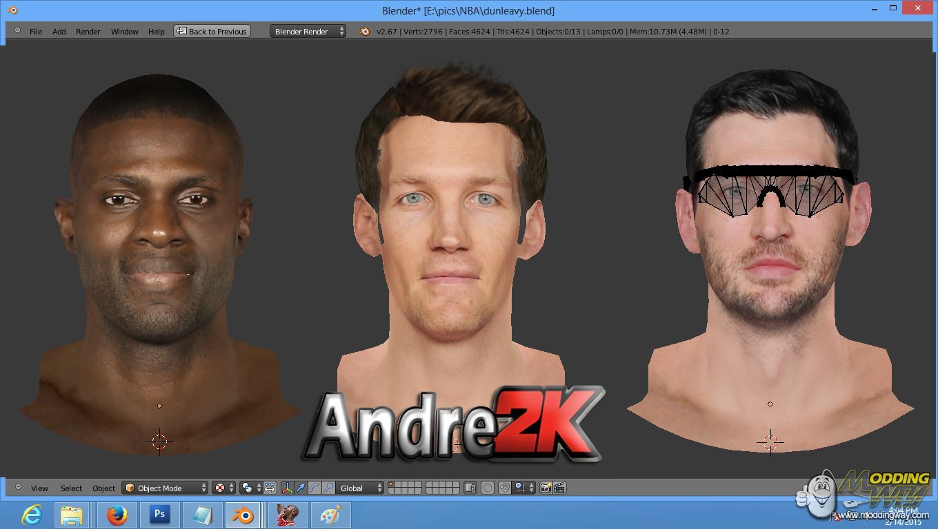This screenshot has height=529, width=938.
Task: Click the lock layers to scene icon
Action: [x=470, y=488]
